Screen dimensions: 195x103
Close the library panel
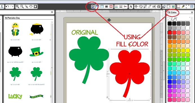pyautogui.click(x=52, y=12)
